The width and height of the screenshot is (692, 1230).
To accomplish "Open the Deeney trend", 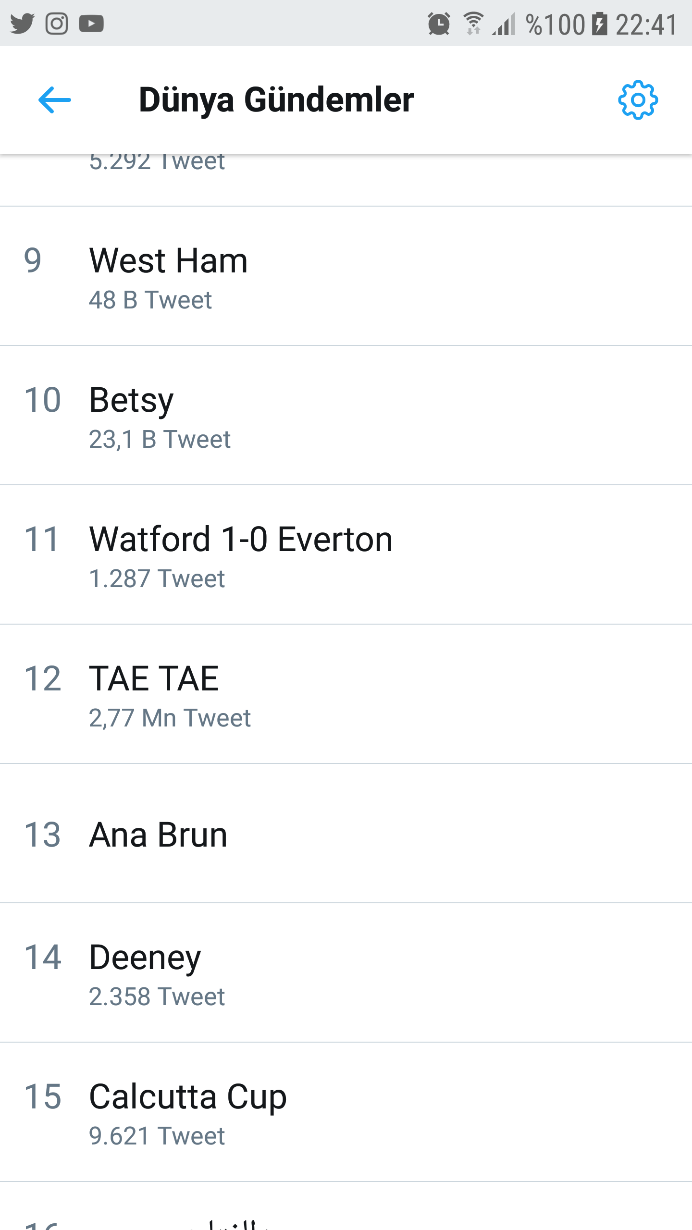I will [145, 958].
